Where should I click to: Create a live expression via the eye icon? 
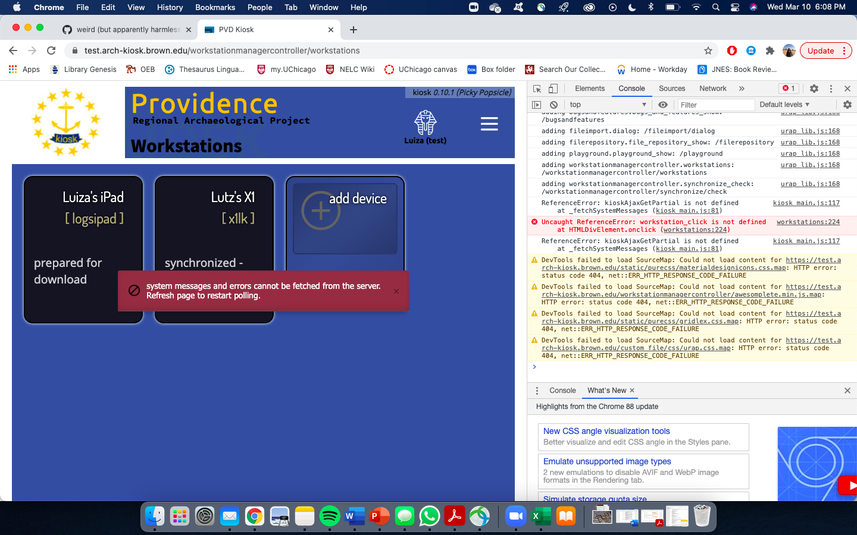point(662,104)
